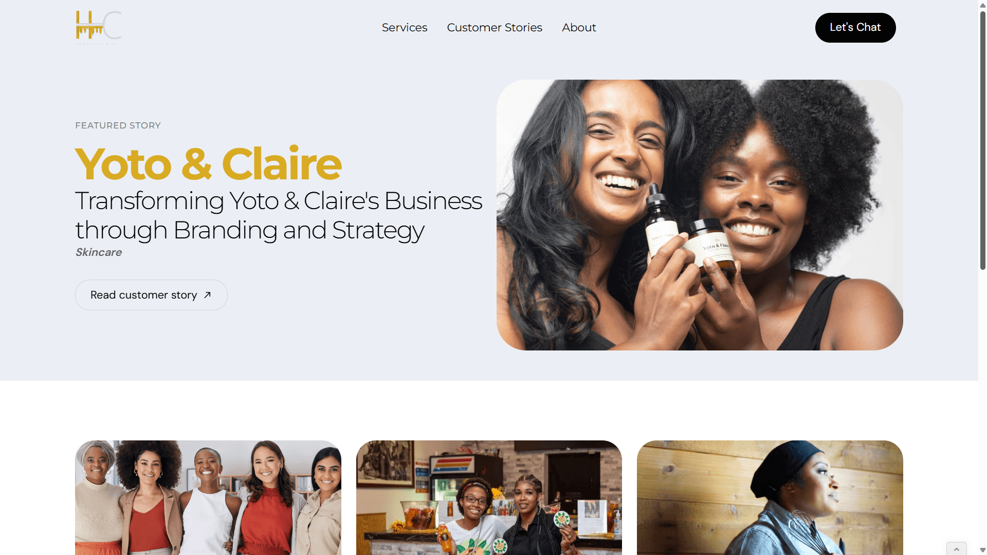Click the Read customer story button
987x555 pixels.
pyautogui.click(x=151, y=295)
